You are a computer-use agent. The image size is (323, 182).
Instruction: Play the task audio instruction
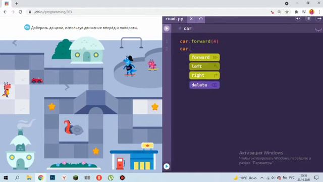point(27,27)
